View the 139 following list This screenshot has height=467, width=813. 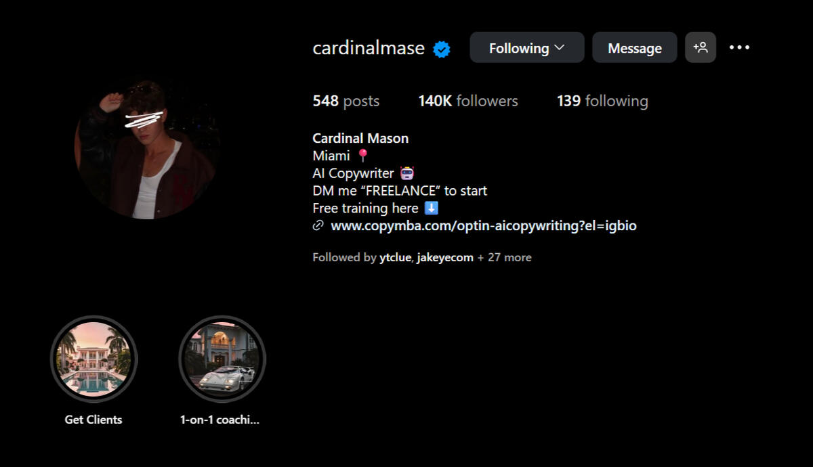(602, 101)
